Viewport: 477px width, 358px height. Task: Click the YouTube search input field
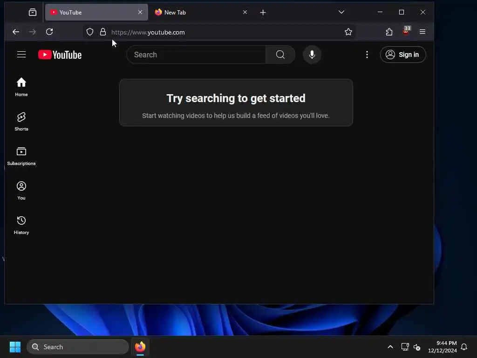pyautogui.click(x=196, y=55)
